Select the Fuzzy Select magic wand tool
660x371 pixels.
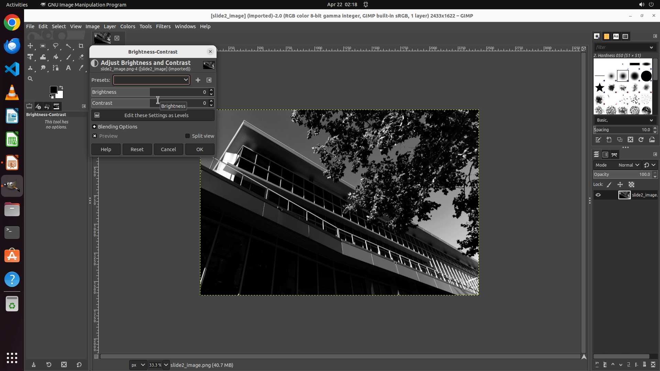click(68, 46)
